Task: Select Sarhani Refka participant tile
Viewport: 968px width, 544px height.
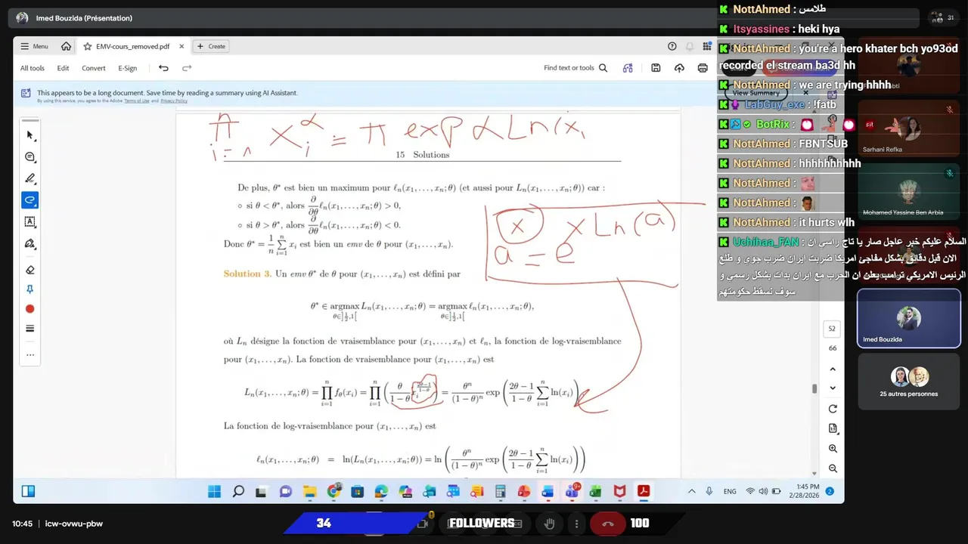Action: (x=907, y=128)
